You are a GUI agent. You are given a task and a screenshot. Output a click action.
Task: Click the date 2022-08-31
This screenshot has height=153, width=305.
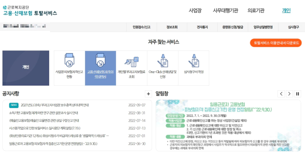pos(137,113)
